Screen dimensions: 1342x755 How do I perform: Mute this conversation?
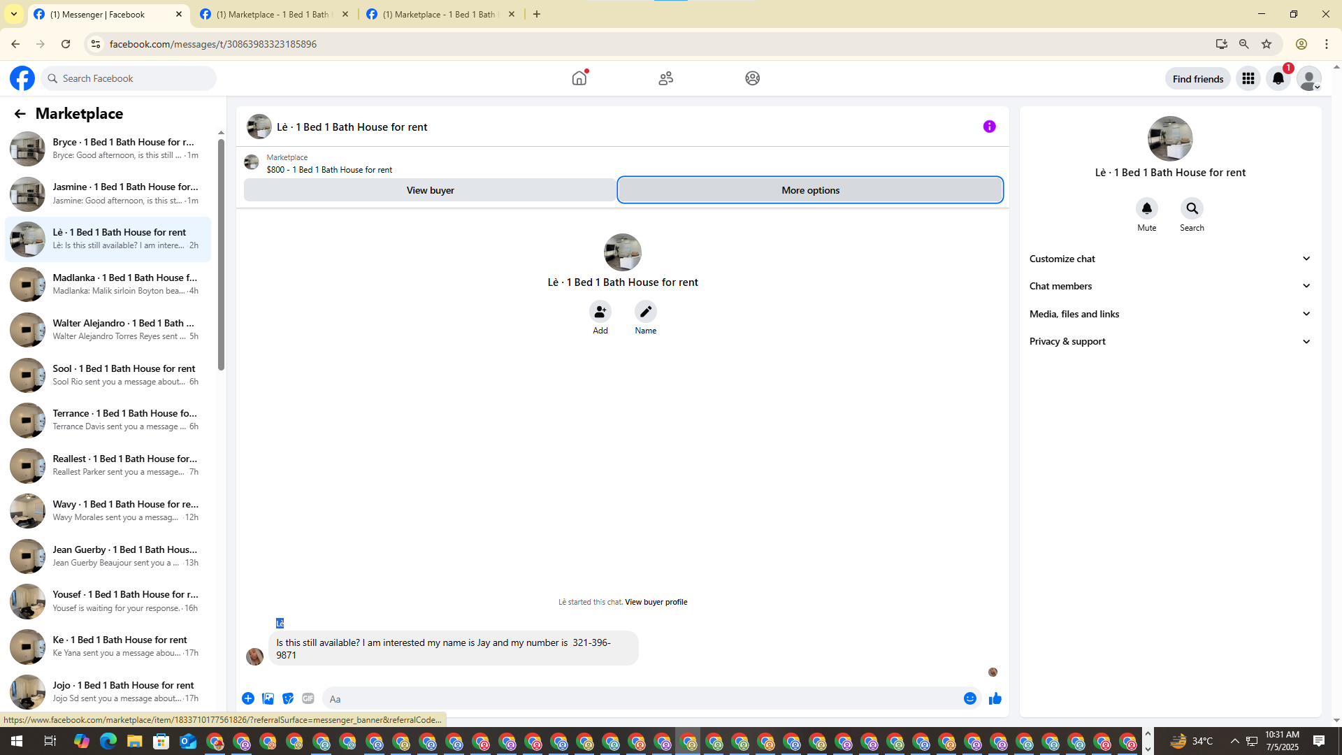point(1146,209)
